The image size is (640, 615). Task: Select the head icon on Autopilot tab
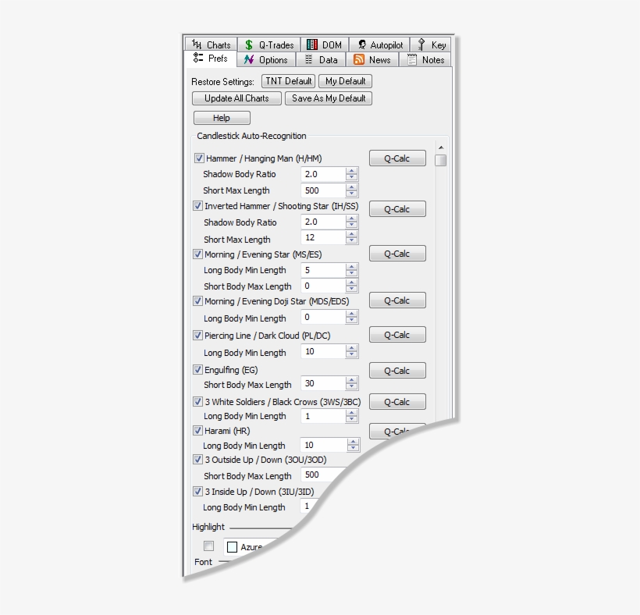pos(361,44)
